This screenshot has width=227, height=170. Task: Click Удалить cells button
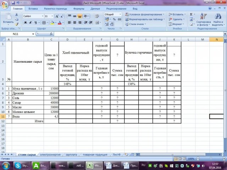tap(177, 19)
